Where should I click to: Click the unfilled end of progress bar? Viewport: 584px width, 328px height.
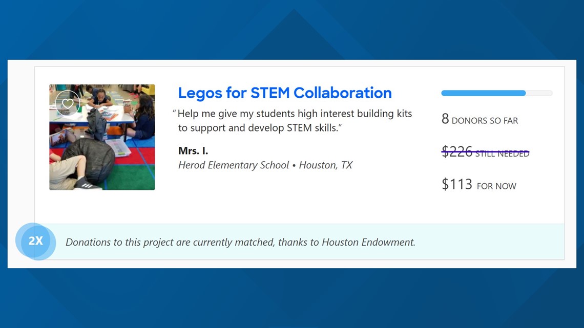[539, 93]
